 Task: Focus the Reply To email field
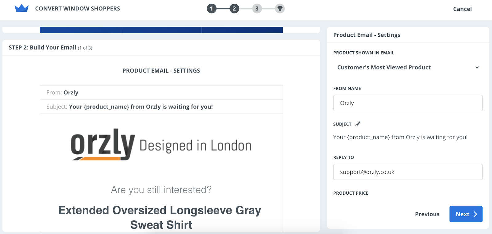408,172
